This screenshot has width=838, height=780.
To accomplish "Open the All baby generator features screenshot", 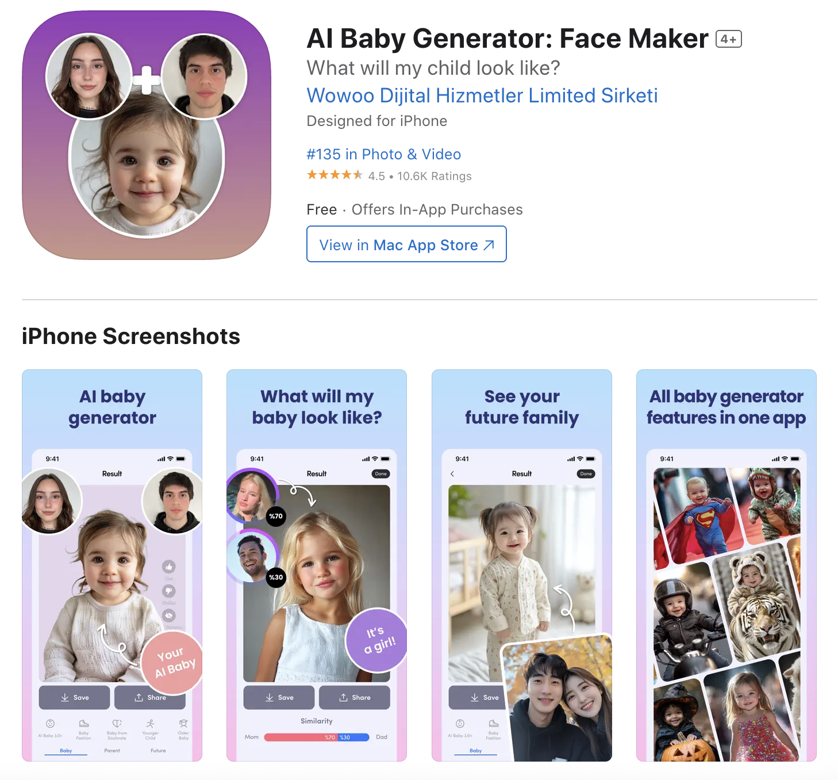I will pyautogui.click(x=726, y=565).
